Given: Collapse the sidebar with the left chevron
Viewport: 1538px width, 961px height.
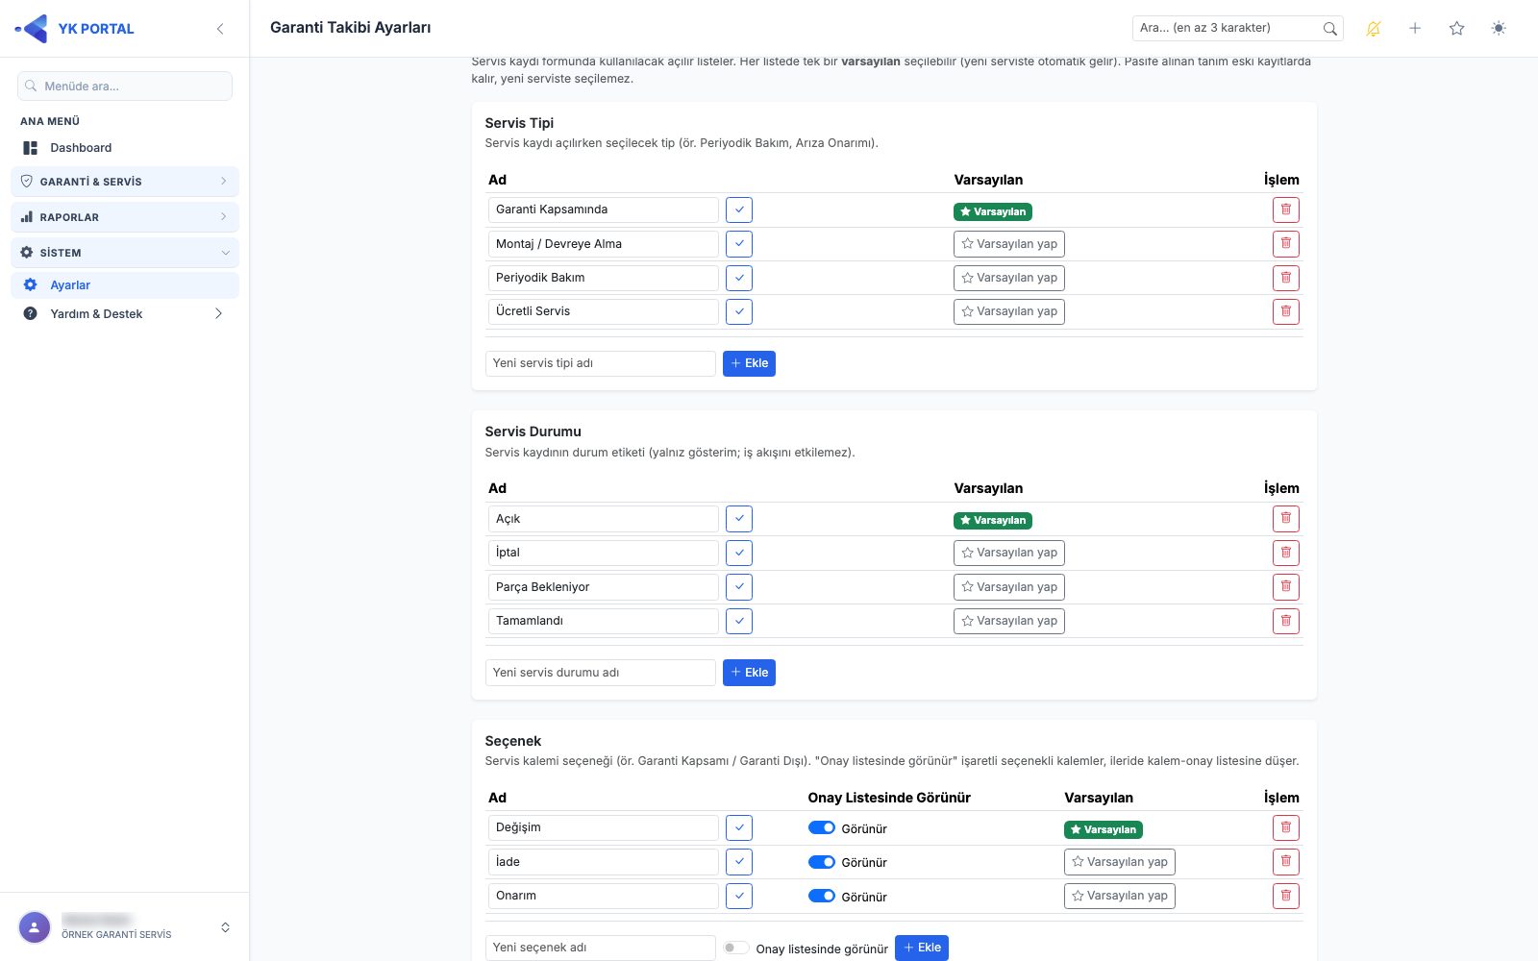Looking at the screenshot, I should pyautogui.click(x=220, y=29).
